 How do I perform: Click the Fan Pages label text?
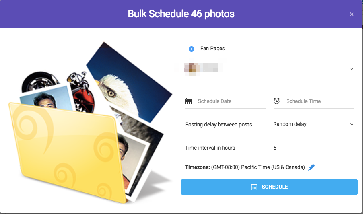[212, 49]
